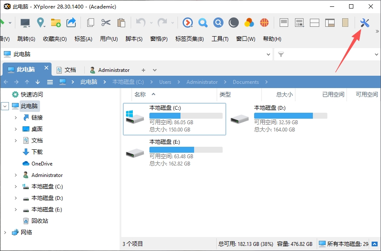Switch to the 文档 tab
Screen dimensions: 381x251
pyautogui.click(x=66, y=70)
